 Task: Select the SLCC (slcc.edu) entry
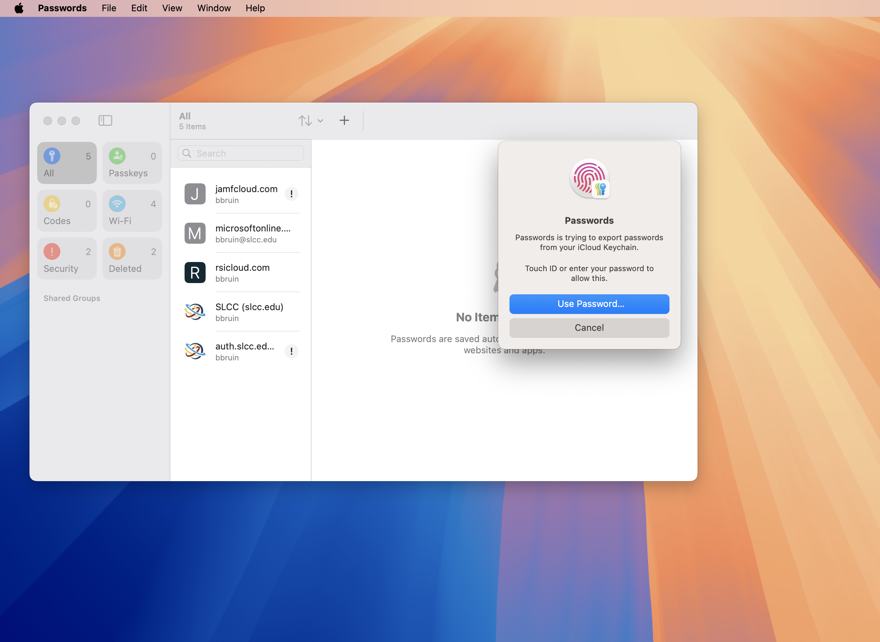pos(241,312)
